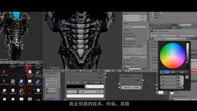Select cover-1.jpg file on desktop
Screen dimensions: 197x111
(x=5, y=73)
